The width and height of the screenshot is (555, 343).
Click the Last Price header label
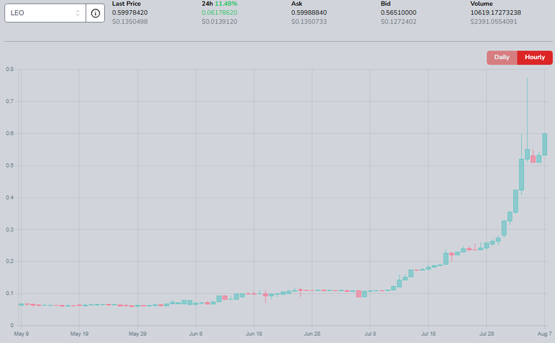(126, 4)
